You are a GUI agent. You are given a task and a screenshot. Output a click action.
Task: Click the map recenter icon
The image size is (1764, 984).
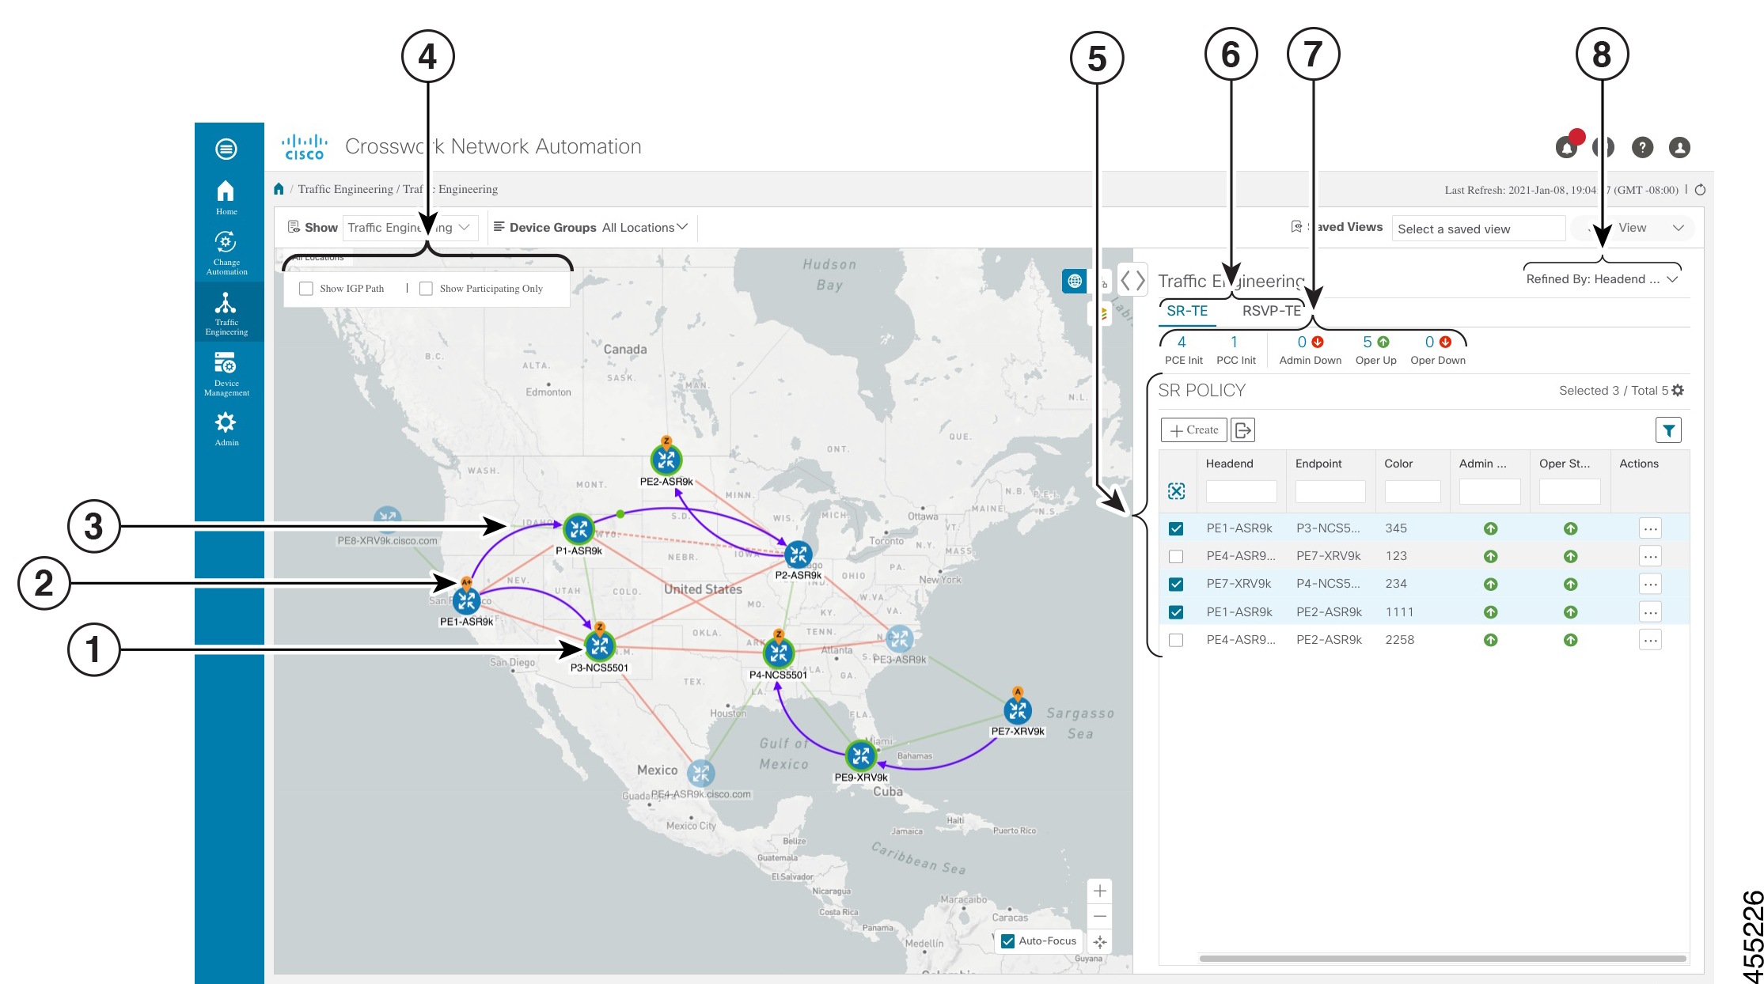pos(1100,942)
